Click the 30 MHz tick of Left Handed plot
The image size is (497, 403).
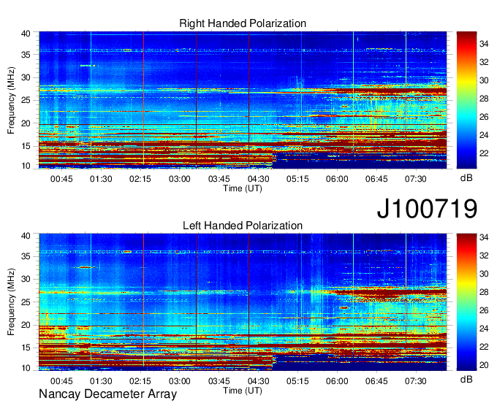tap(26, 279)
